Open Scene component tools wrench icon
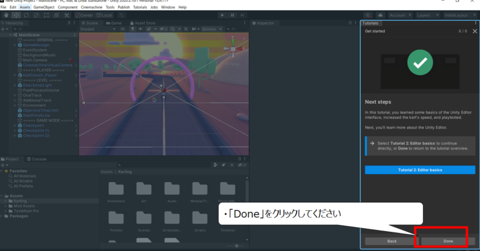The image size is (480, 251). coord(186,29)
